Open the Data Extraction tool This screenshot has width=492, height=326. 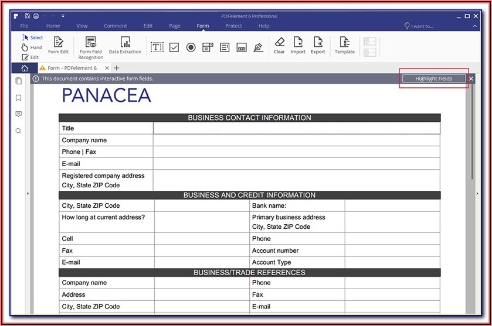[x=125, y=43]
